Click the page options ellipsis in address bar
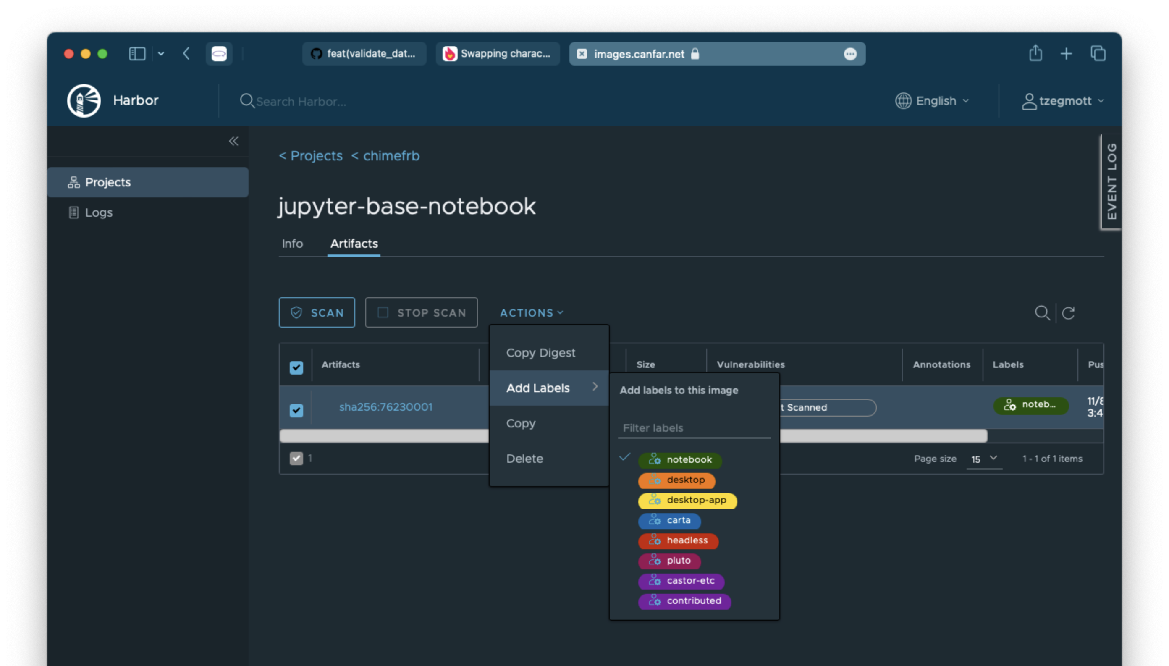This screenshot has height=666, width=1169. (x=850, y=54)
